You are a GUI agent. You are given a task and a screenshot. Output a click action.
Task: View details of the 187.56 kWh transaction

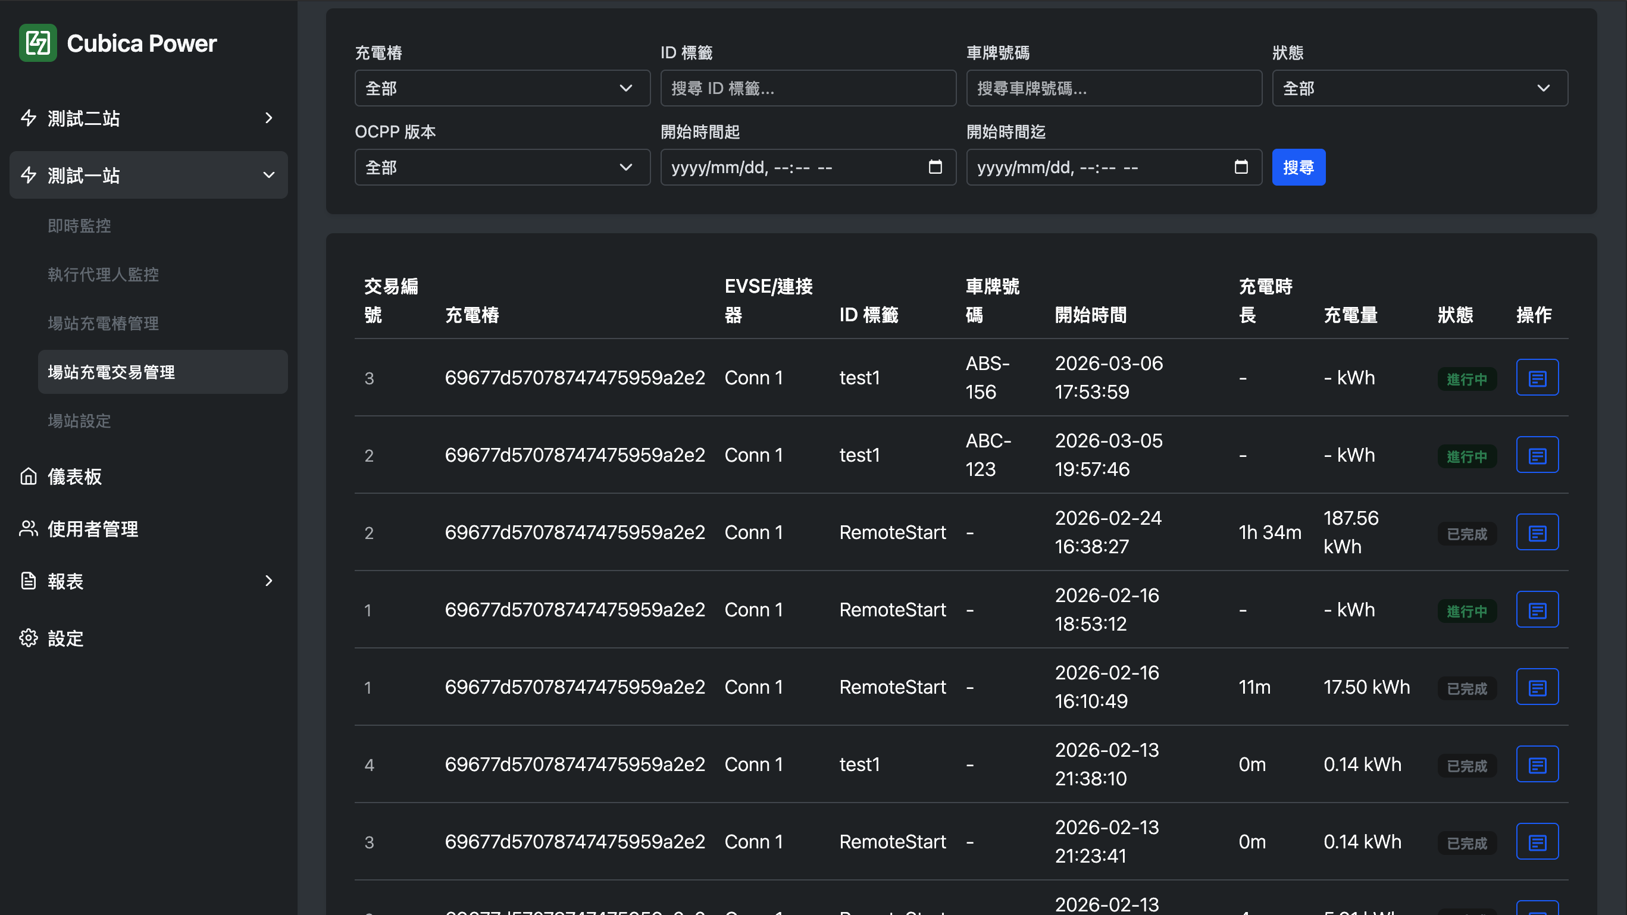point(1537,532)
